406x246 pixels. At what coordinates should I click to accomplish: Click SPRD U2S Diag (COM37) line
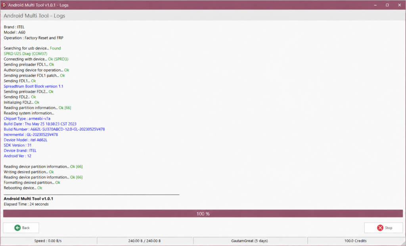coord(25,53)
